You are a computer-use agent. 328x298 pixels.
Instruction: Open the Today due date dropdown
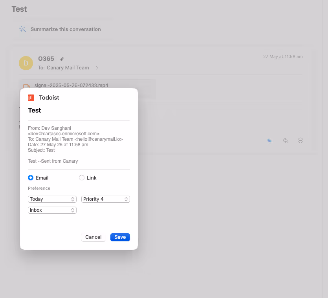click(52, 199)
